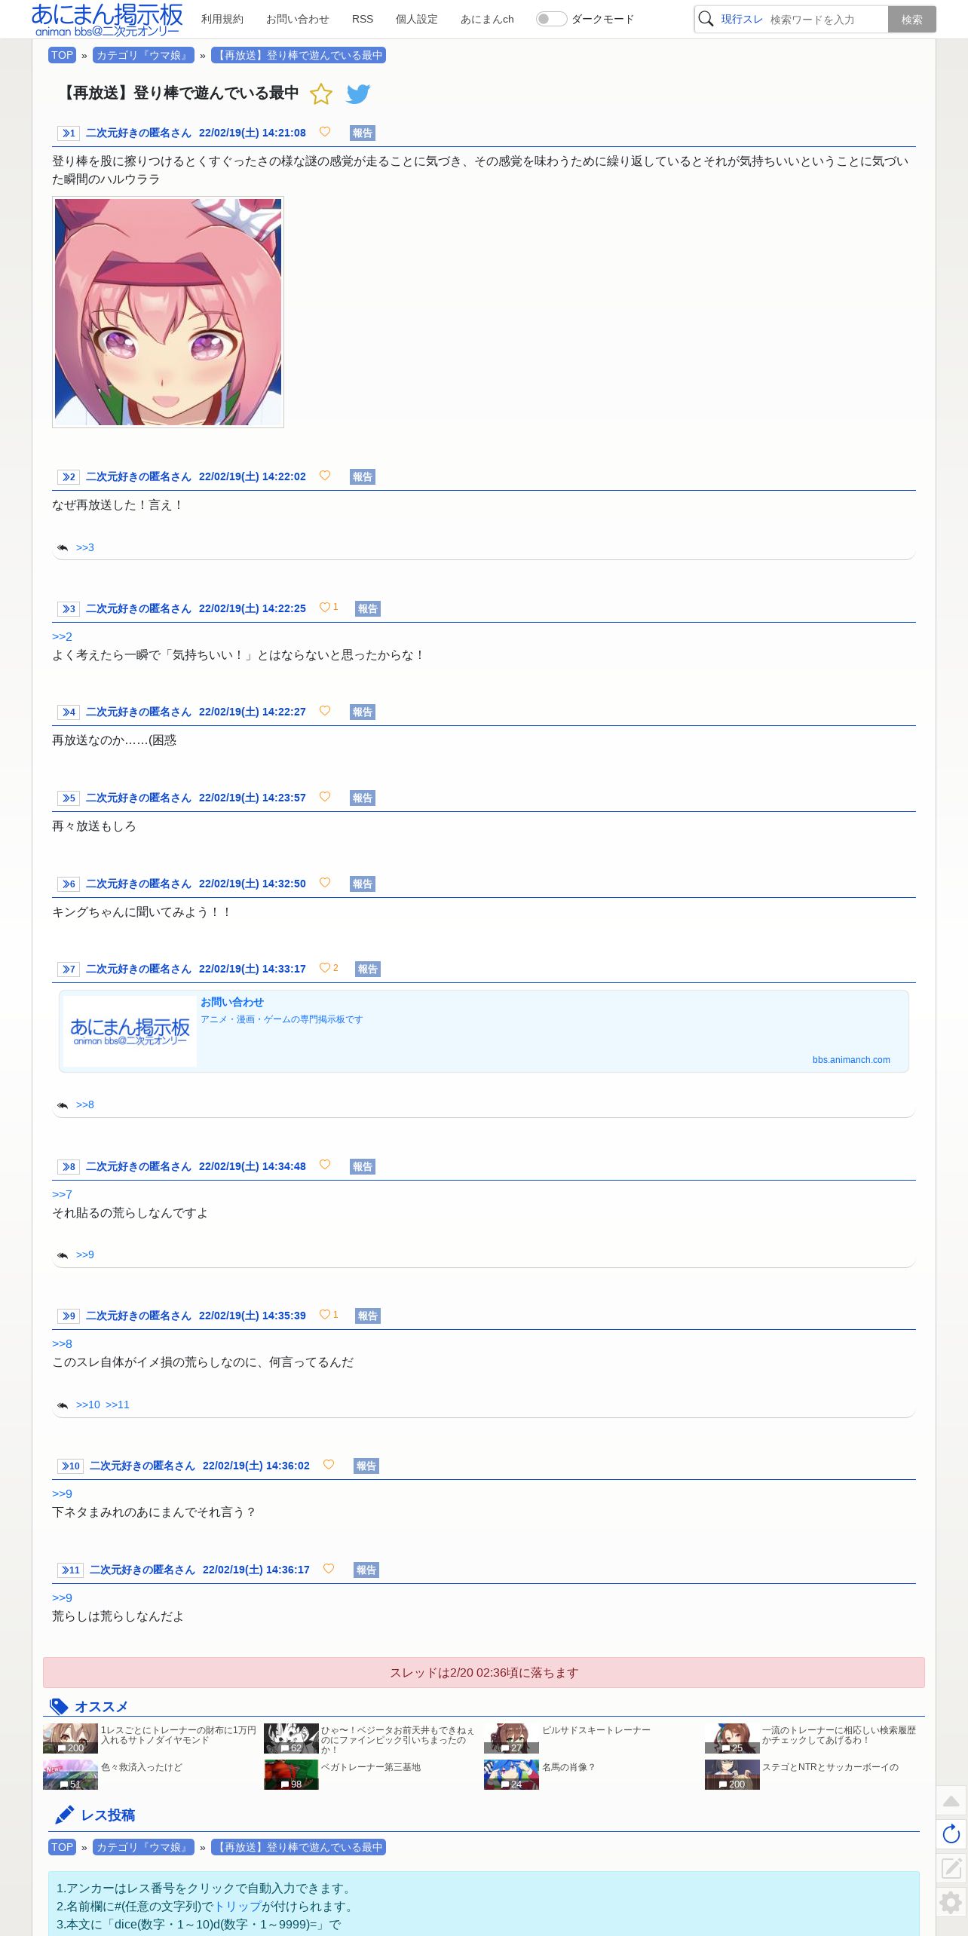Open recommended thread about サトノダイヤモンド
This screenshot has height=1936, width=968.
pos(151,1738)
